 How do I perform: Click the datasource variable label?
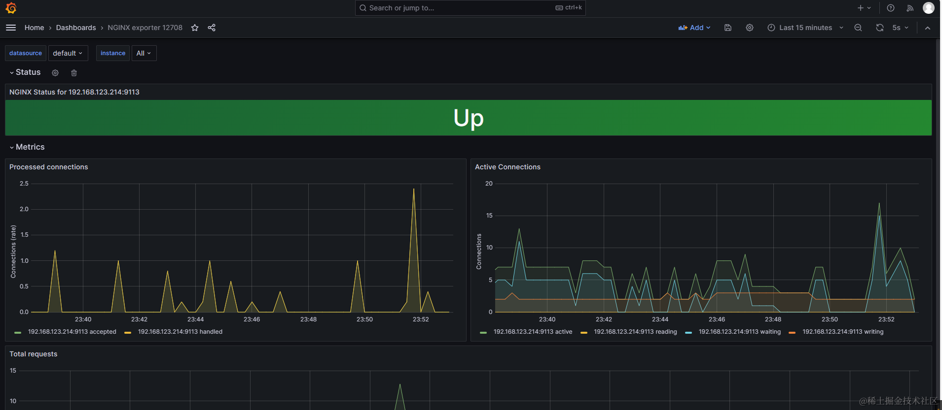click(x=26, y=53)
